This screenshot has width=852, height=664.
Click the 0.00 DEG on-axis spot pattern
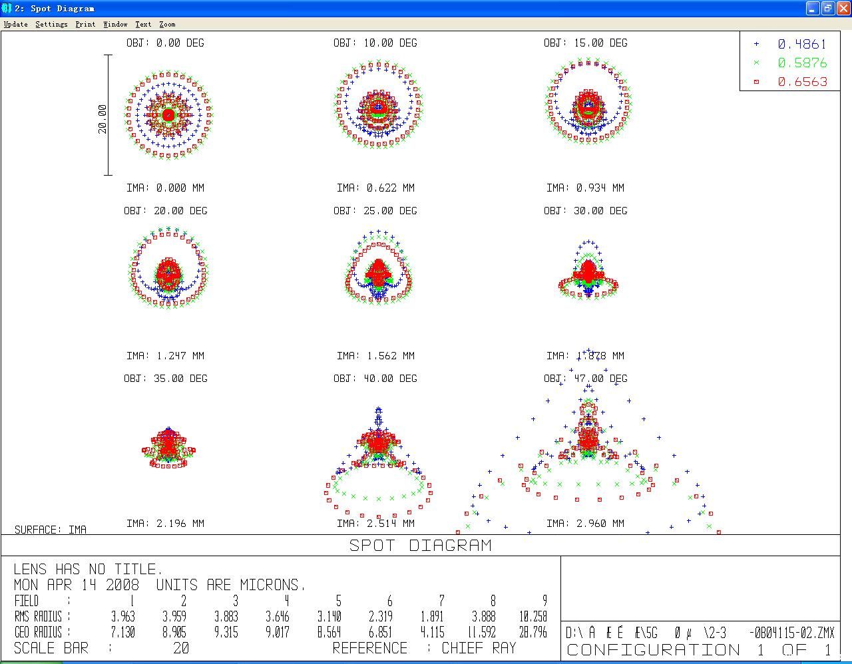(x=168, y=114)
